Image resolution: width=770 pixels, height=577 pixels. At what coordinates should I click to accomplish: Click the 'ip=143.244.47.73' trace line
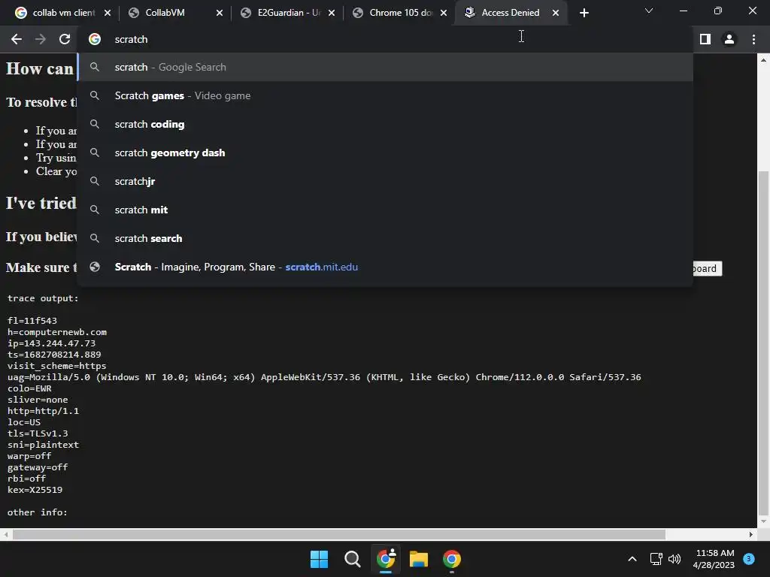tap(52, 343)
